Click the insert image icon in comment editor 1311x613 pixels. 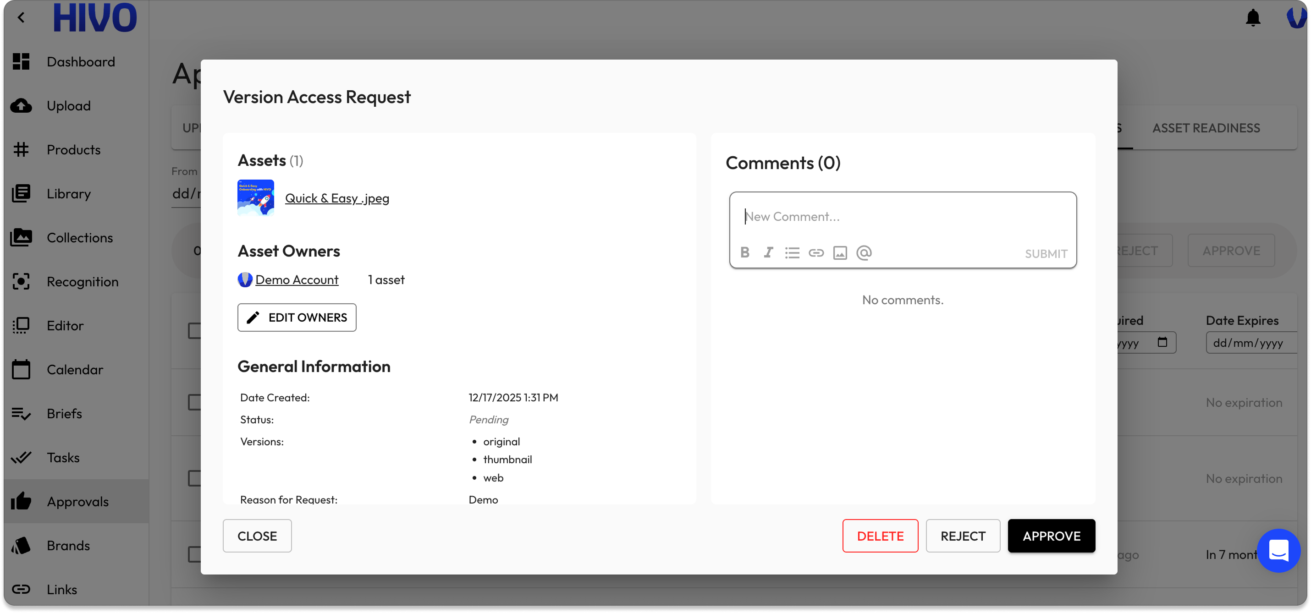tap(840, 252)
